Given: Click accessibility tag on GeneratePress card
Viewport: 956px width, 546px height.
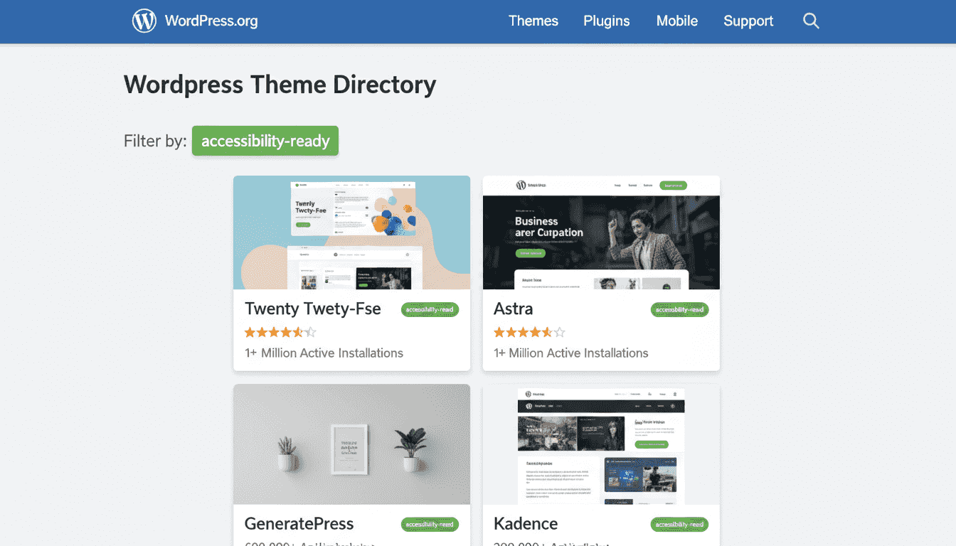Looking at the screenshot, I should [430, 525].
